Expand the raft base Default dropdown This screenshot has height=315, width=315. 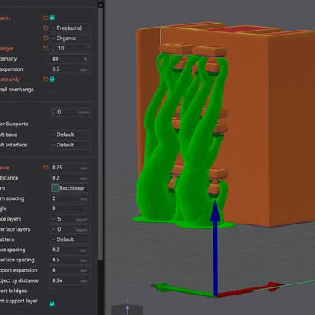coord(70,135)
